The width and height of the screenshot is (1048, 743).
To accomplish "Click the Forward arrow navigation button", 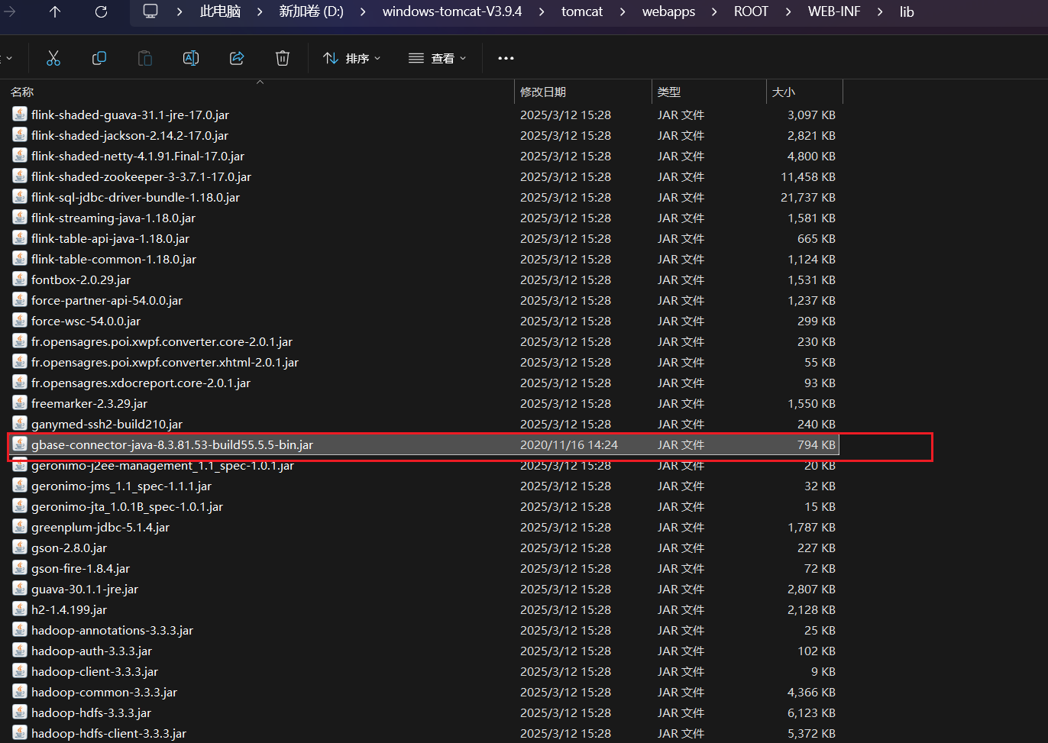I will pyautogui.click(x=9, y=11).
